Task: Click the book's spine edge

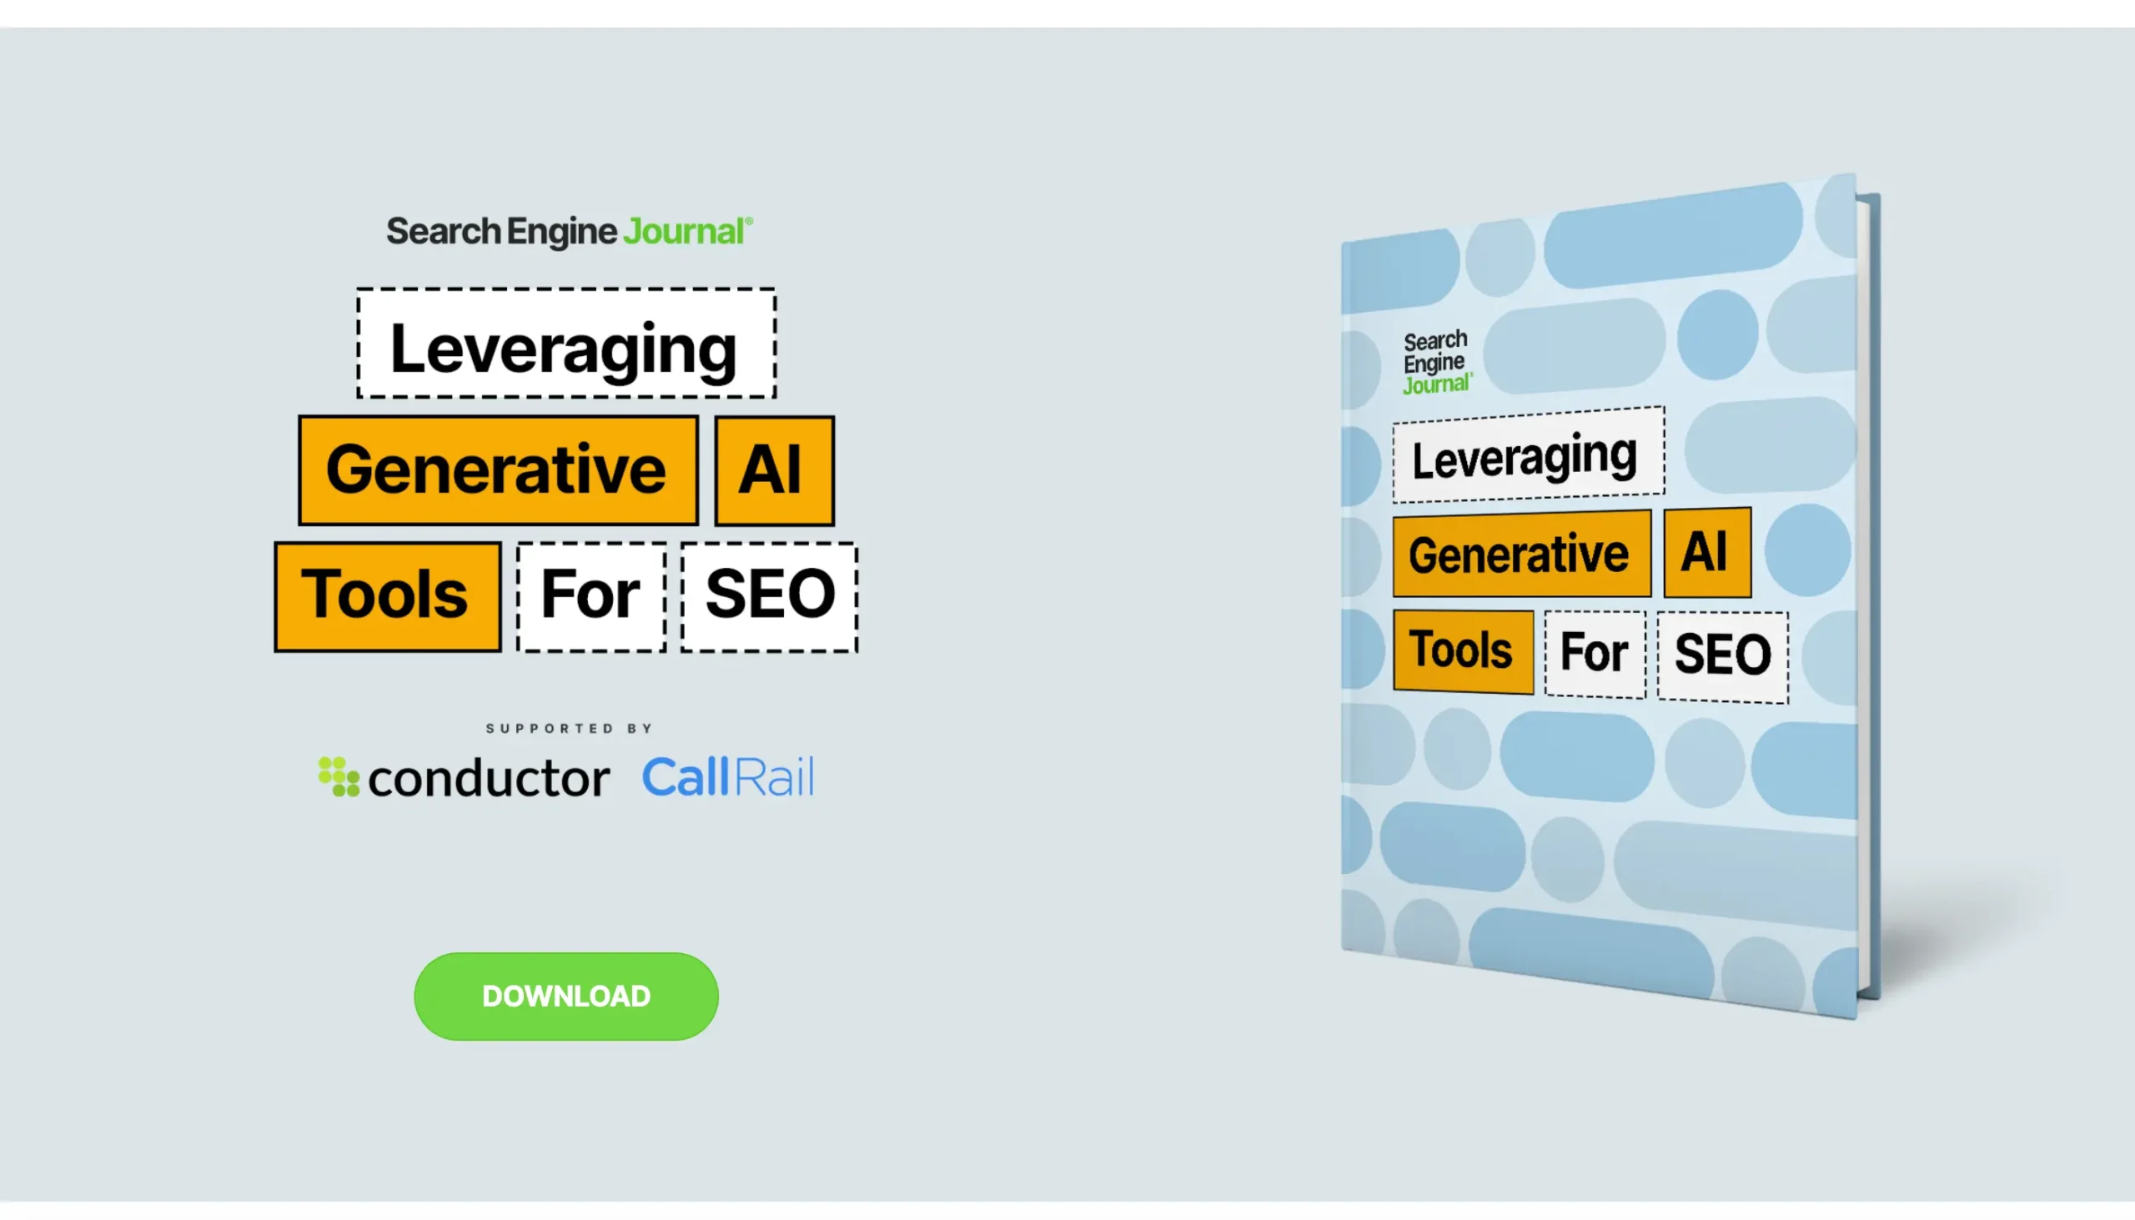Action: (1870, 595)
